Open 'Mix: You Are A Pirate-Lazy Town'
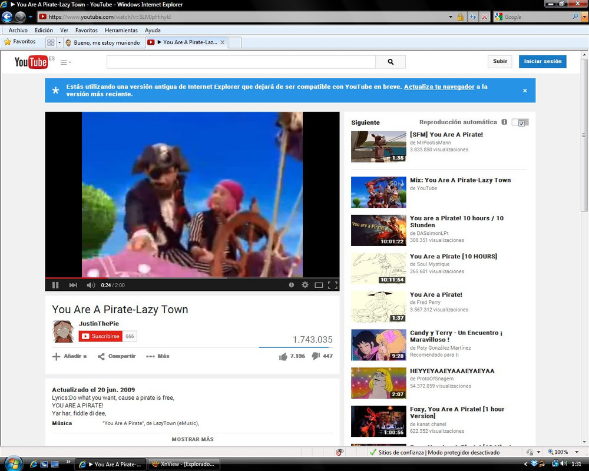This screenshot has height=471, width=589. [x=460, y=180]
